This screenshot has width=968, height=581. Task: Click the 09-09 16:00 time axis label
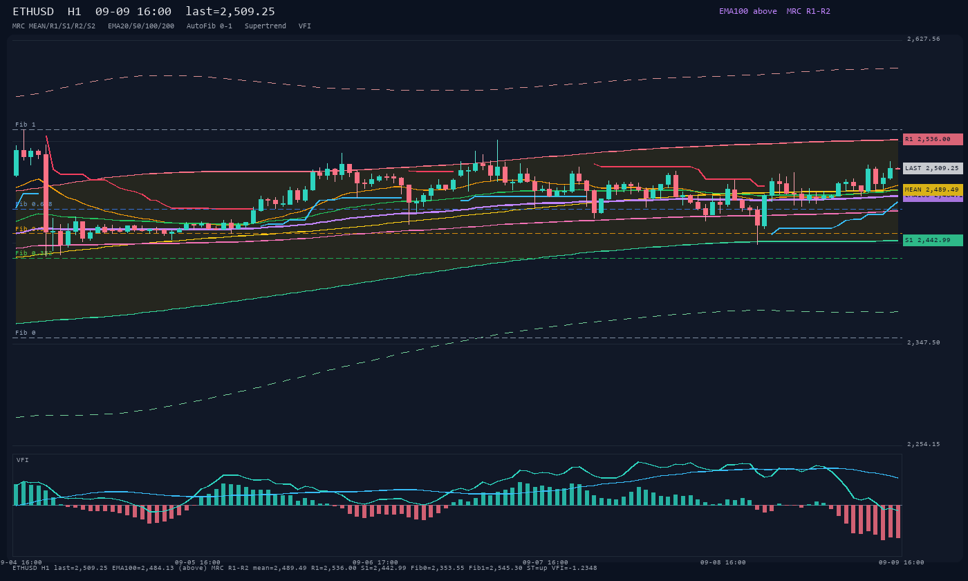902,562
